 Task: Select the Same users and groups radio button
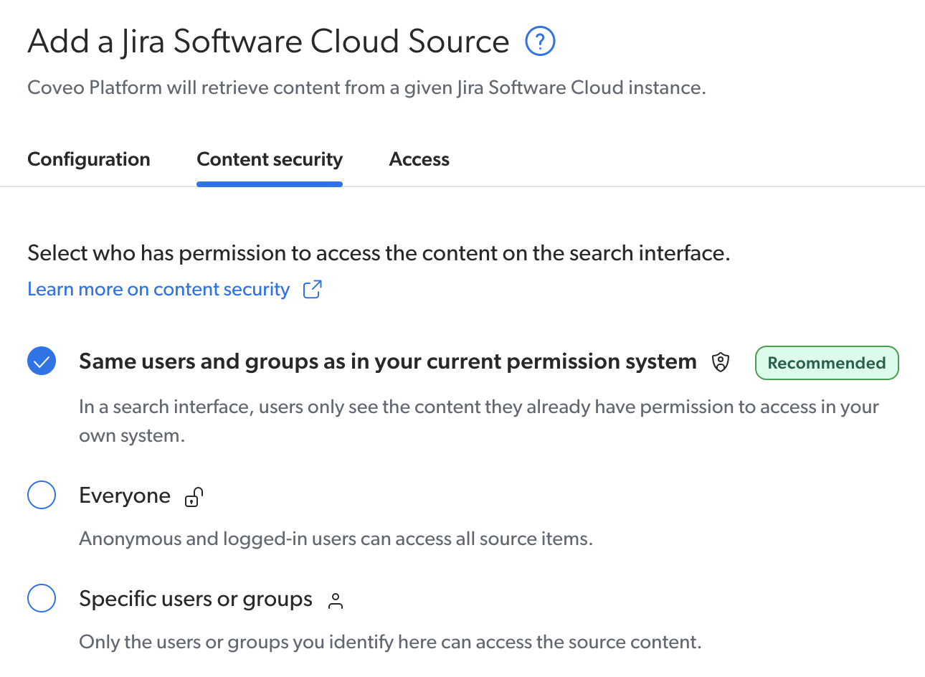[42, 361]
